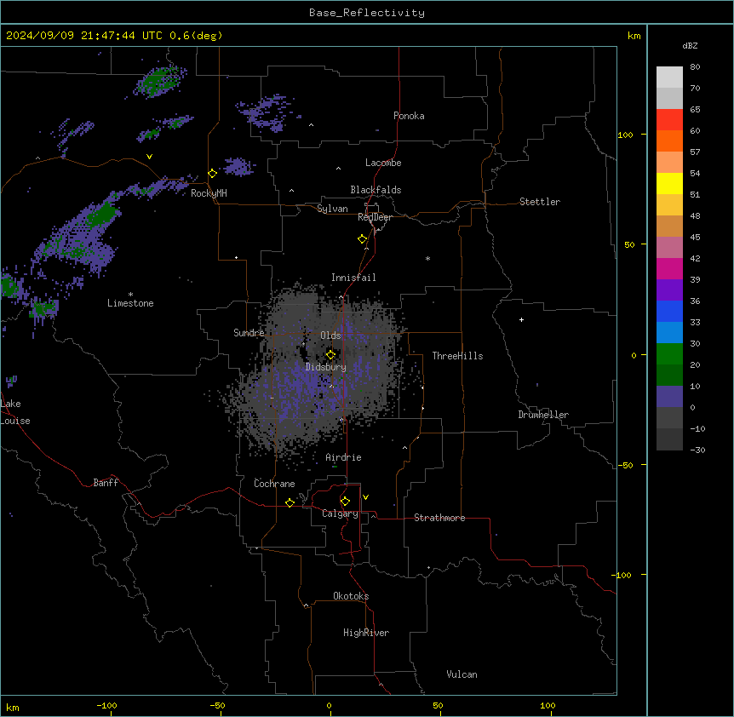Click the Sundre label

click(249, 333)
